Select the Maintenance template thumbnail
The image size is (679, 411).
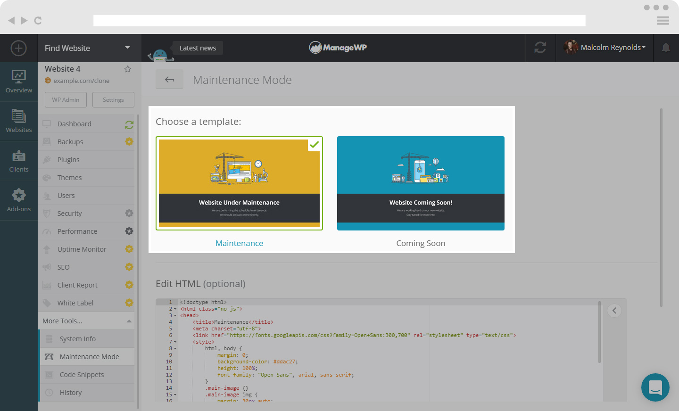pyautogui.click(x=239, y=183)
